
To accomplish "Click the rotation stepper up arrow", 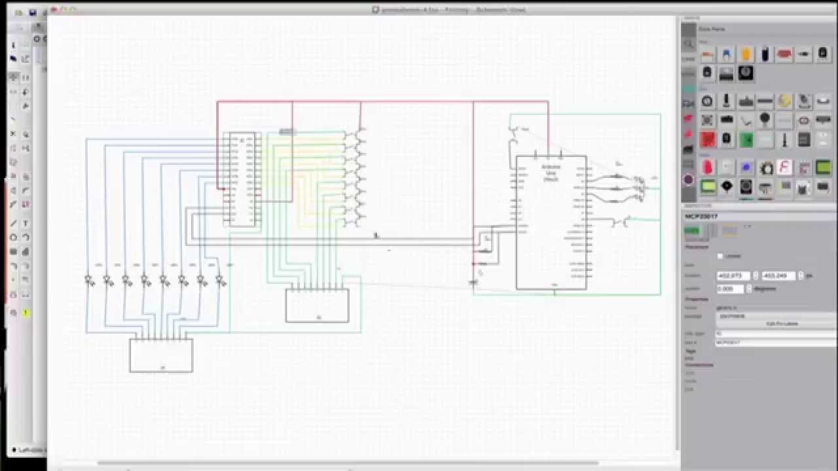I will [749, 285].
